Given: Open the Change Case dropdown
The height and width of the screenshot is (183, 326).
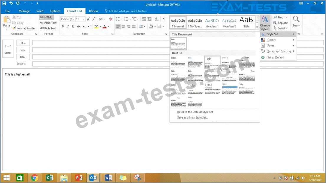Looking at the screenshot, I should (x=102, y=19).
